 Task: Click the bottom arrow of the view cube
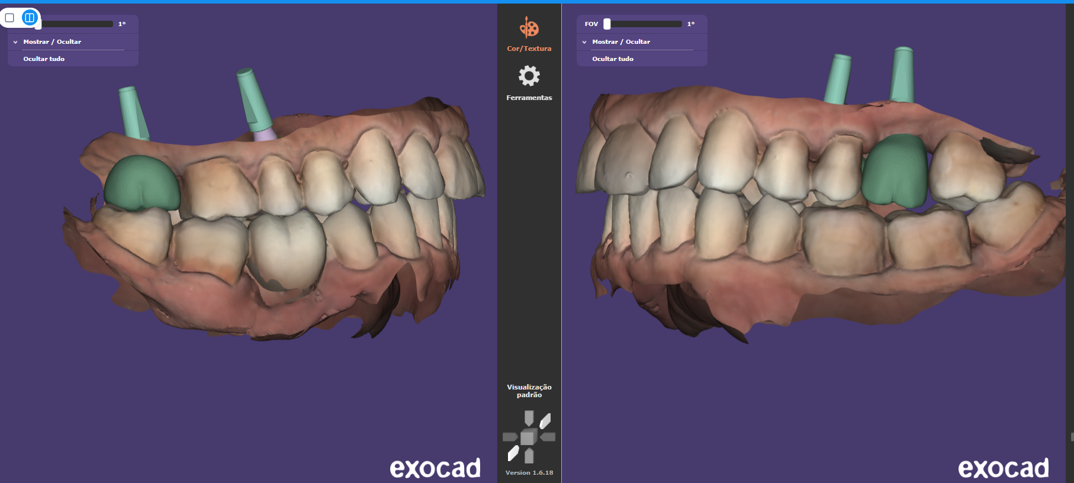529,456
